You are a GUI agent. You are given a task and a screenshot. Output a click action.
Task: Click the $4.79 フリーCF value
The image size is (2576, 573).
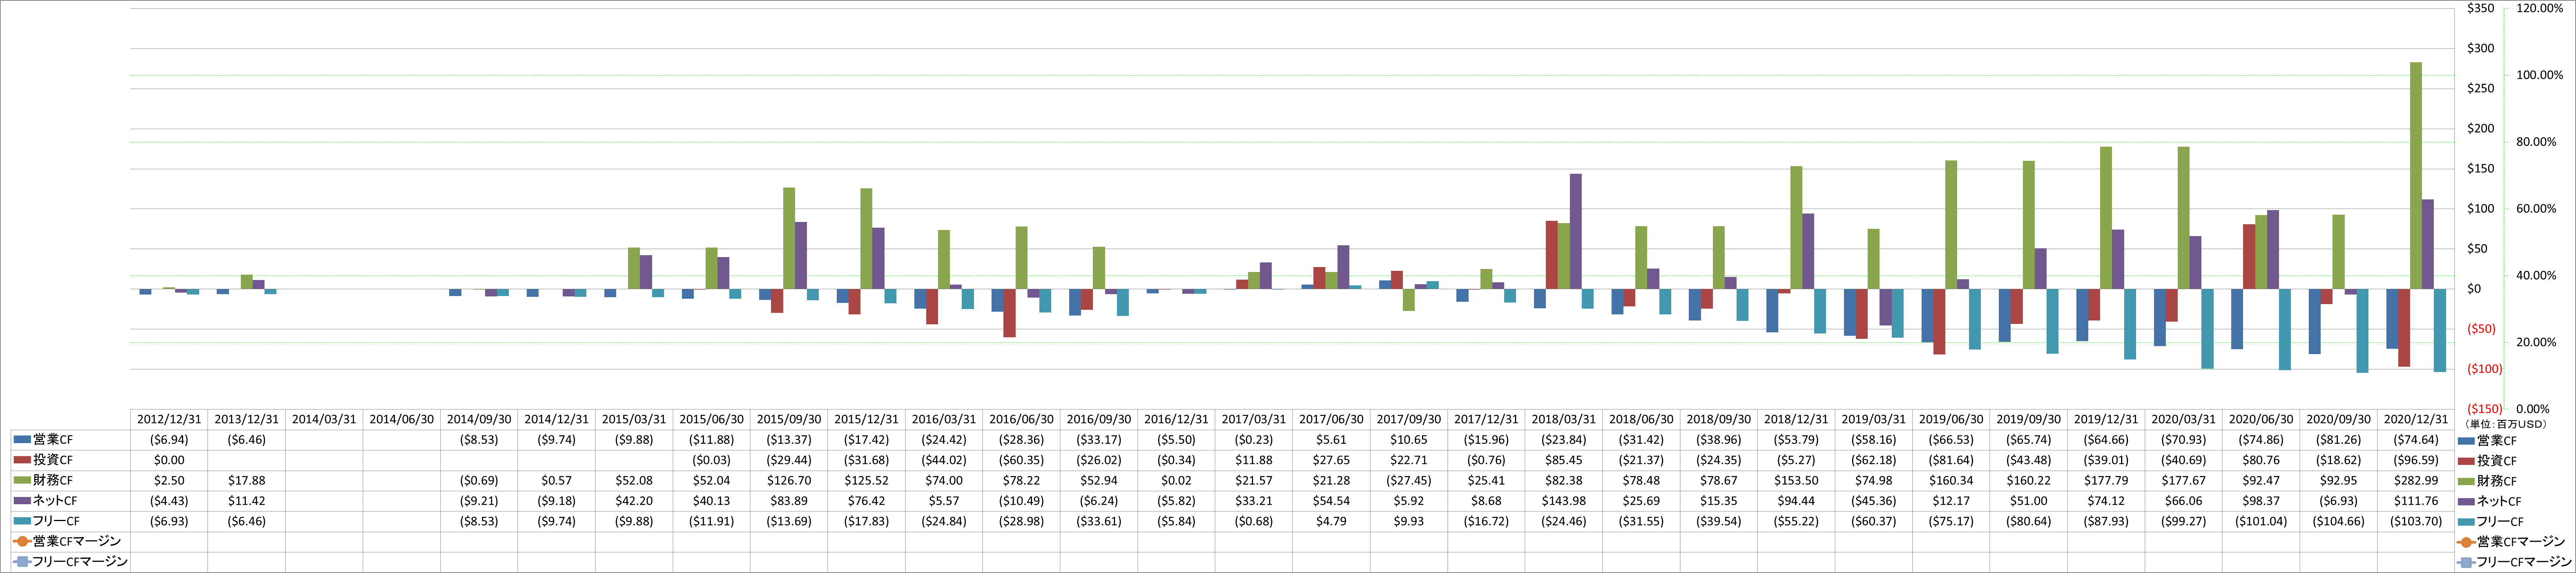(1331, 521)
